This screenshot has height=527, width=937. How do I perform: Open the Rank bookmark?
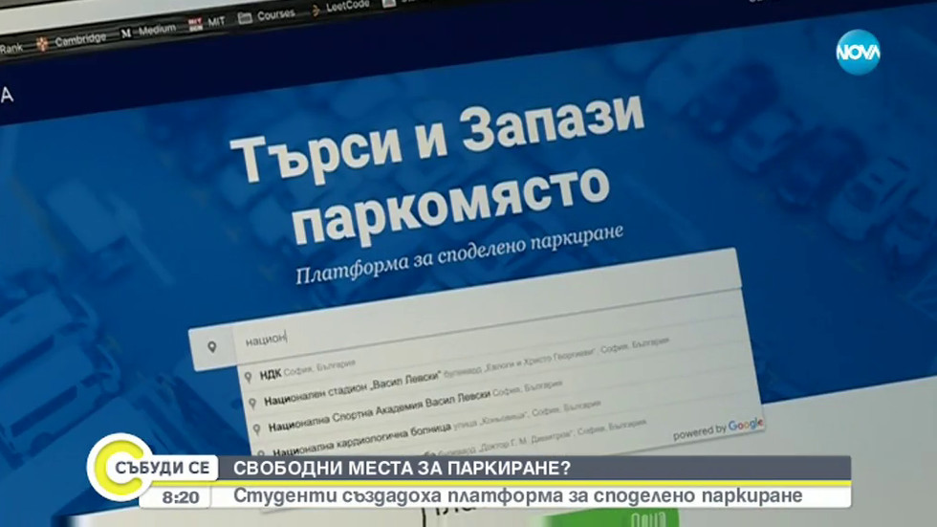(x=11, y=49)
